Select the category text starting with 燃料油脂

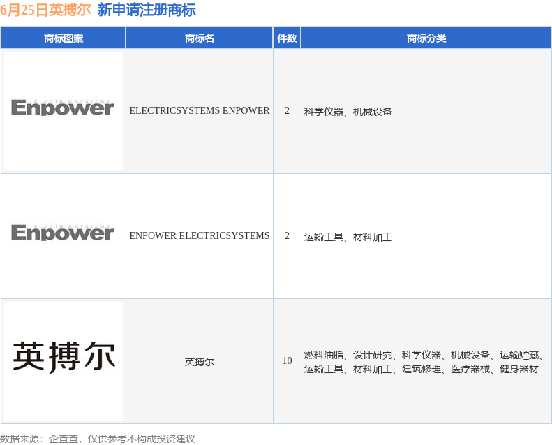pos(424,362)
